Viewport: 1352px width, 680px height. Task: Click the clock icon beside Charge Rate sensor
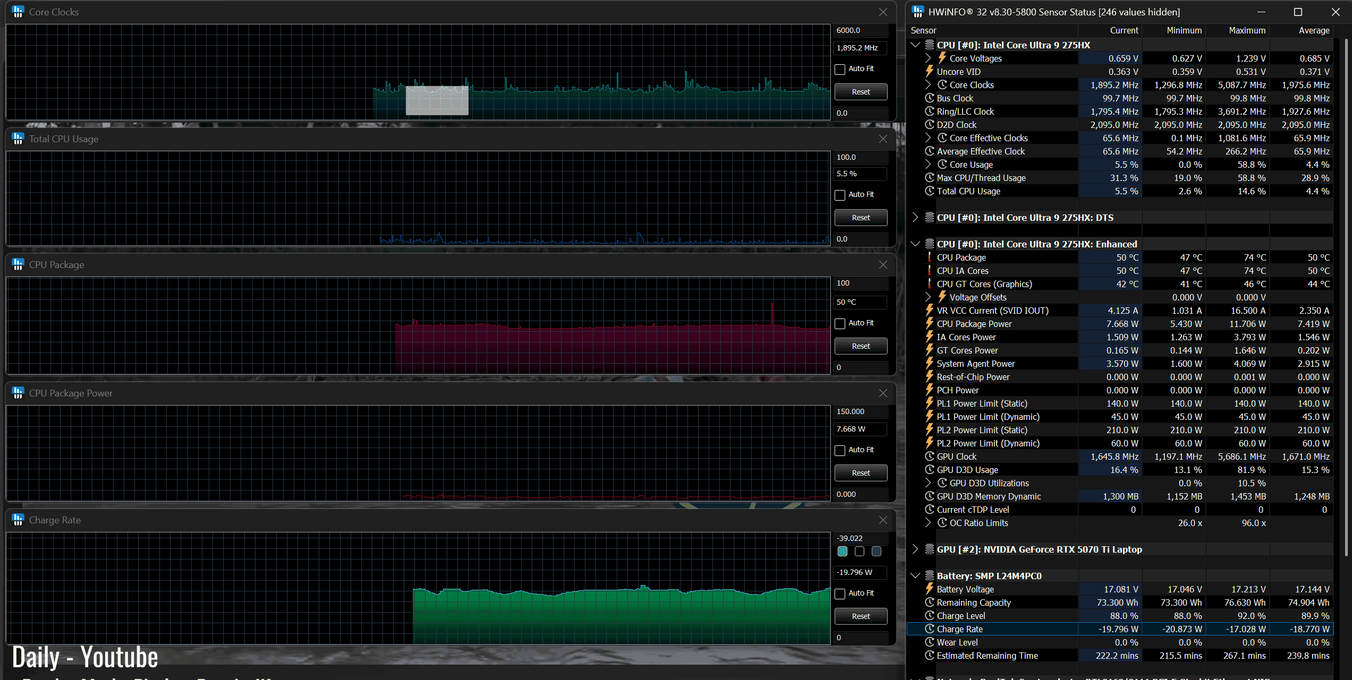[x=929, y=629]
